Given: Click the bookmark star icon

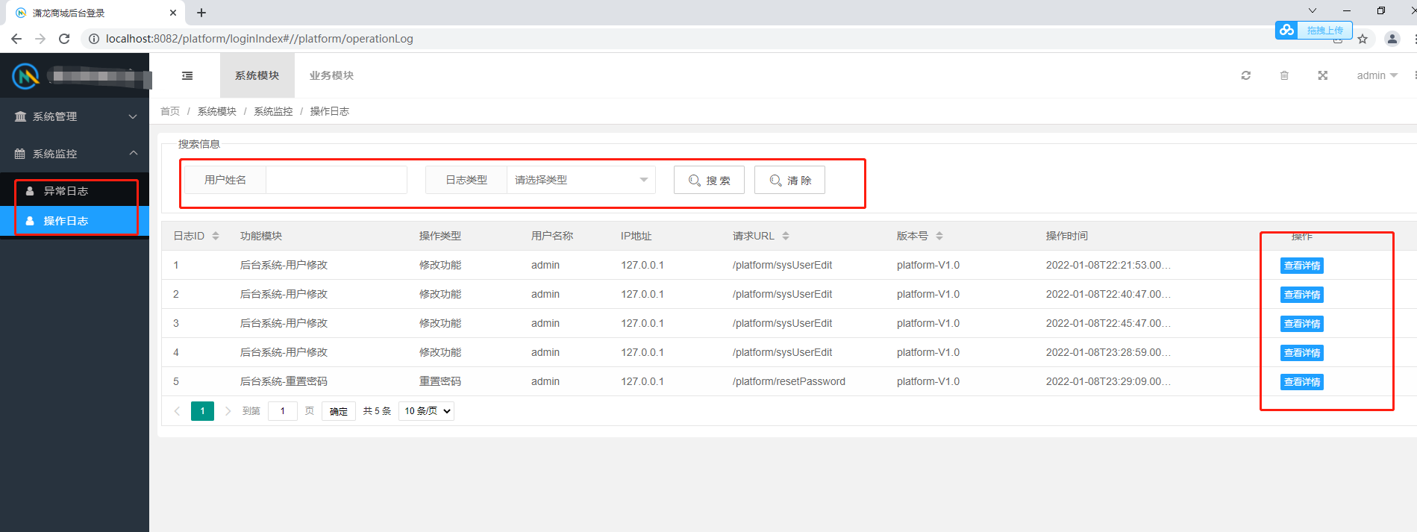Looking at the screenshot, I should (1363, 39).
